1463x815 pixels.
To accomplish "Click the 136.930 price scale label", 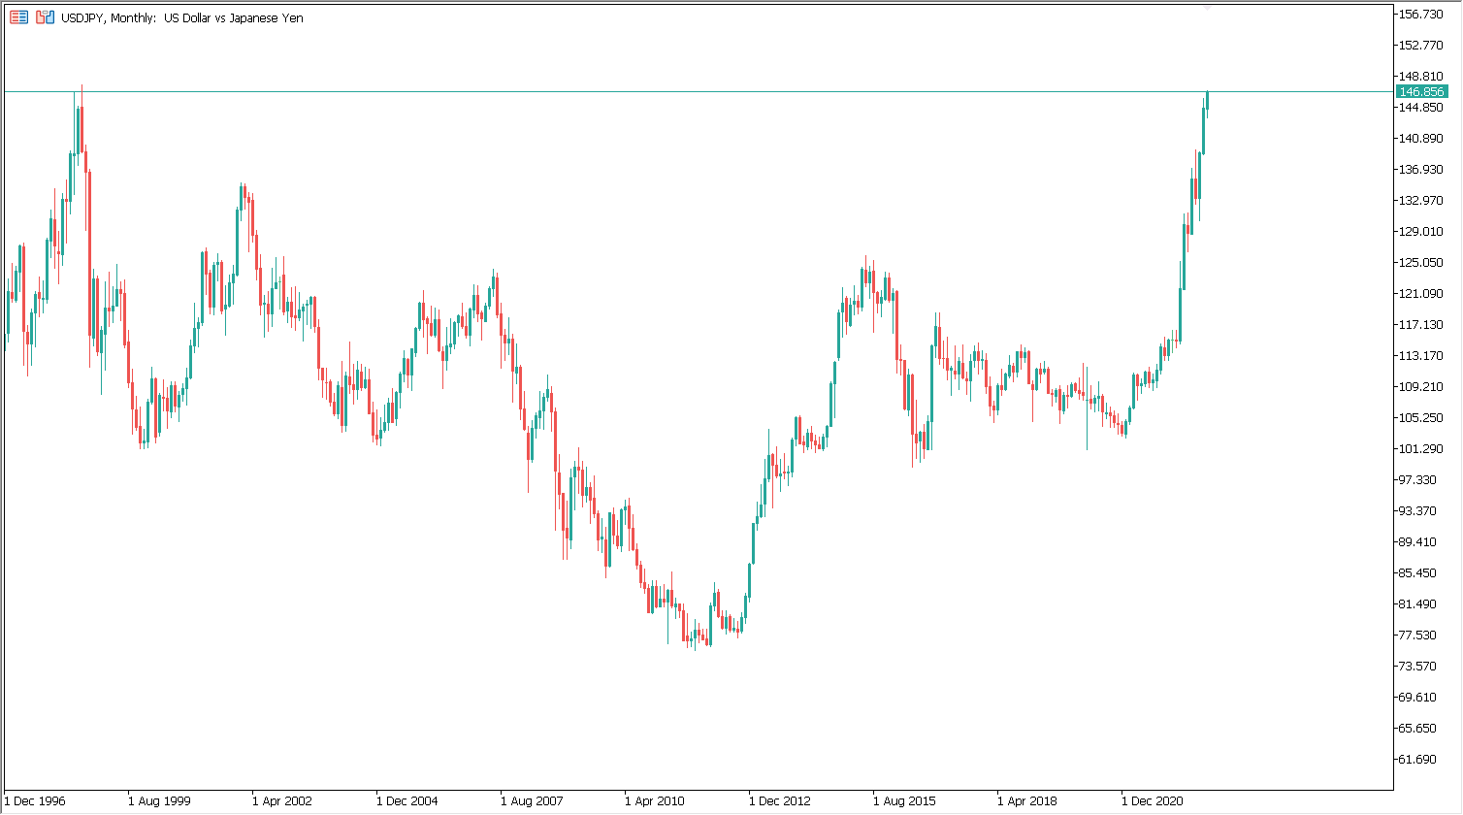I will coord(1422,169).
